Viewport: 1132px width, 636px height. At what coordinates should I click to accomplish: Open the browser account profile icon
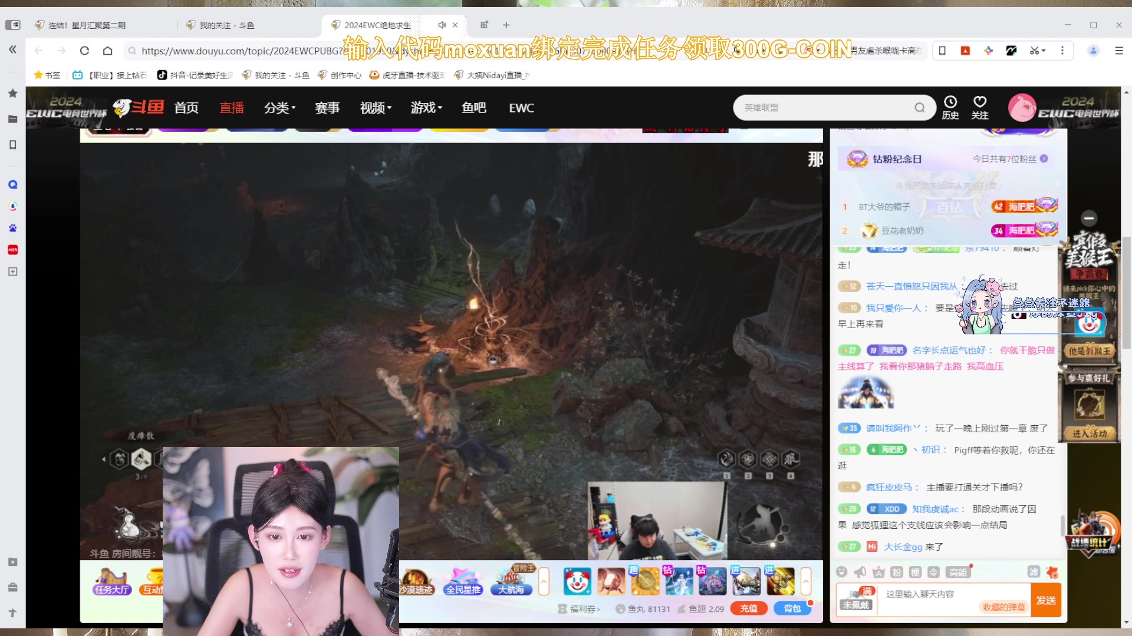1094,51
